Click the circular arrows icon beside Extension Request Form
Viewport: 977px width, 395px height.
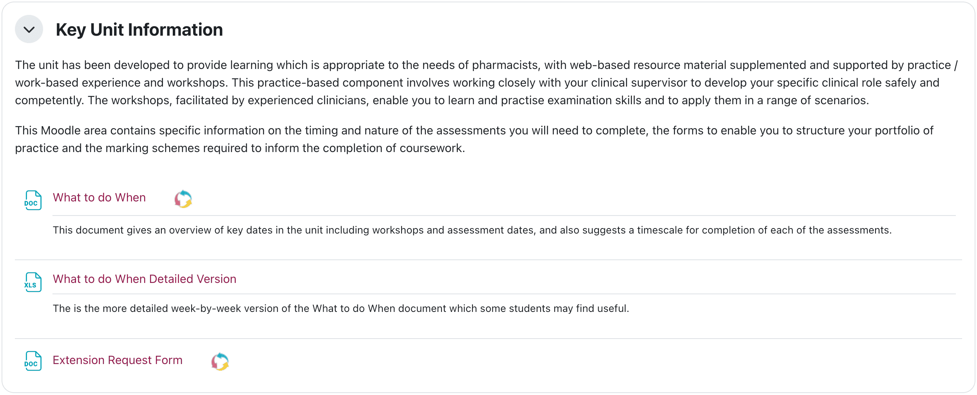click(220, 361)
